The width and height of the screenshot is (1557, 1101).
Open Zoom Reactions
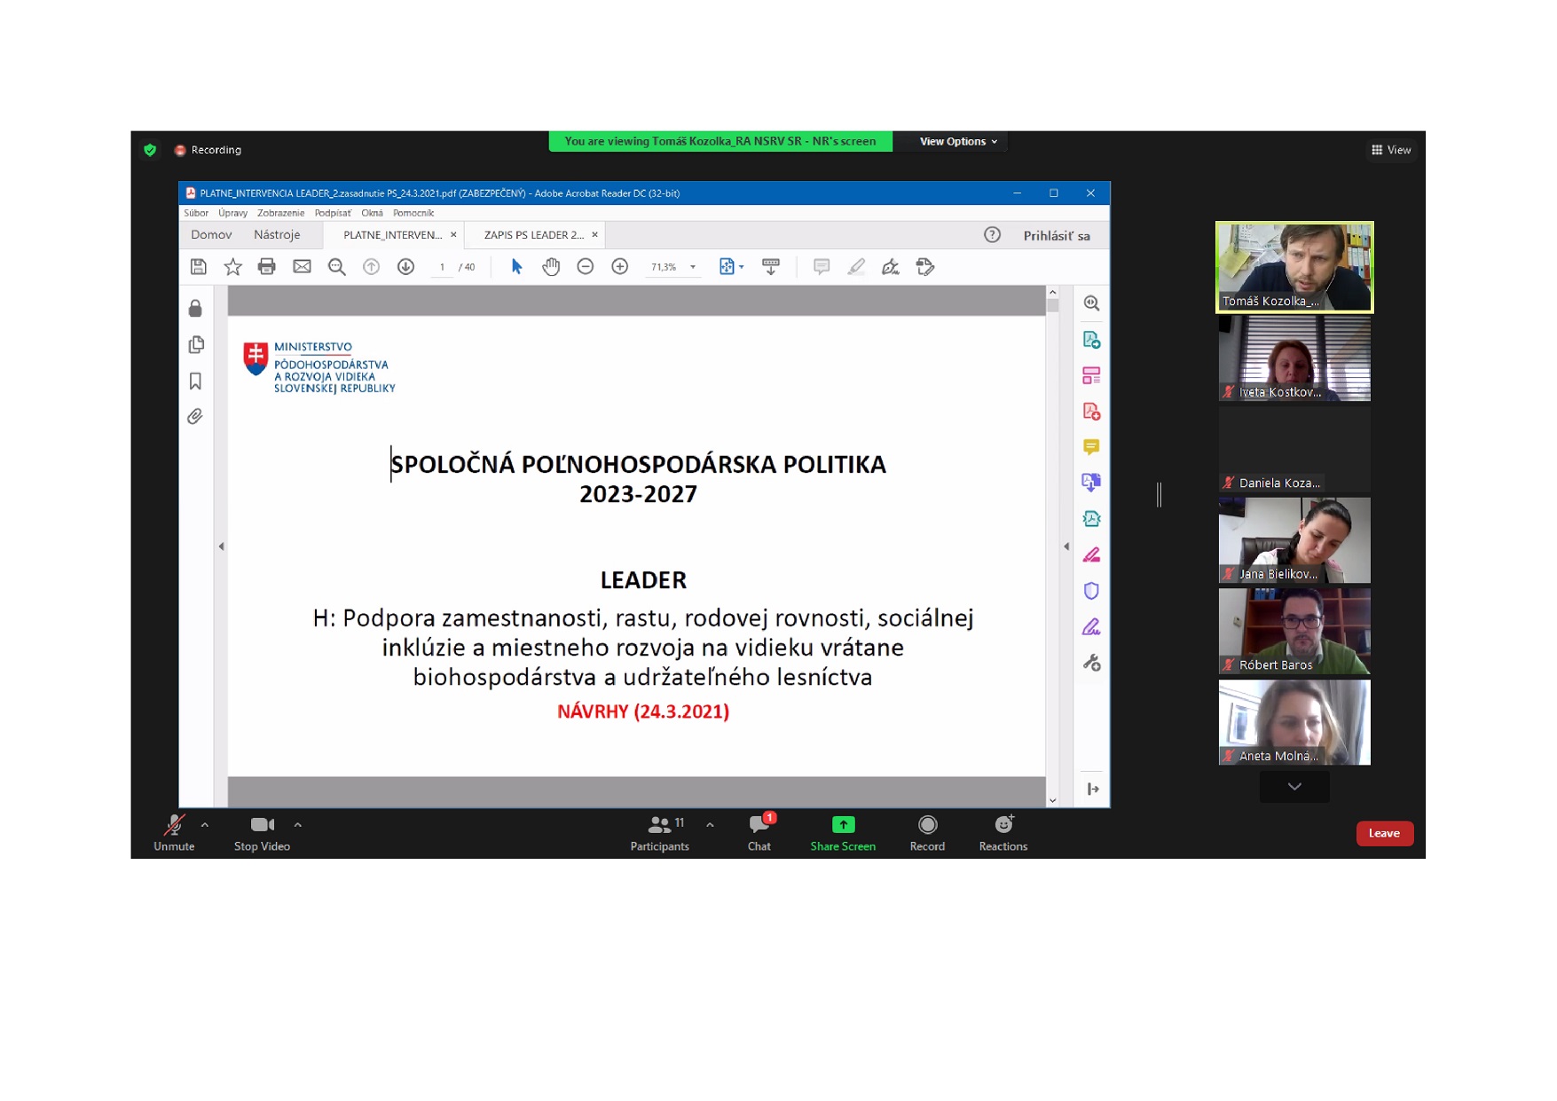pos(1003,834)
